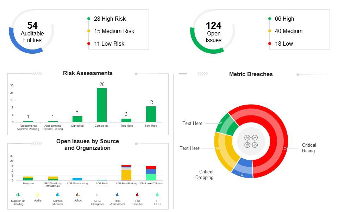Select the Conflict Minerals legend icon
338x212 pixels.
58,194
